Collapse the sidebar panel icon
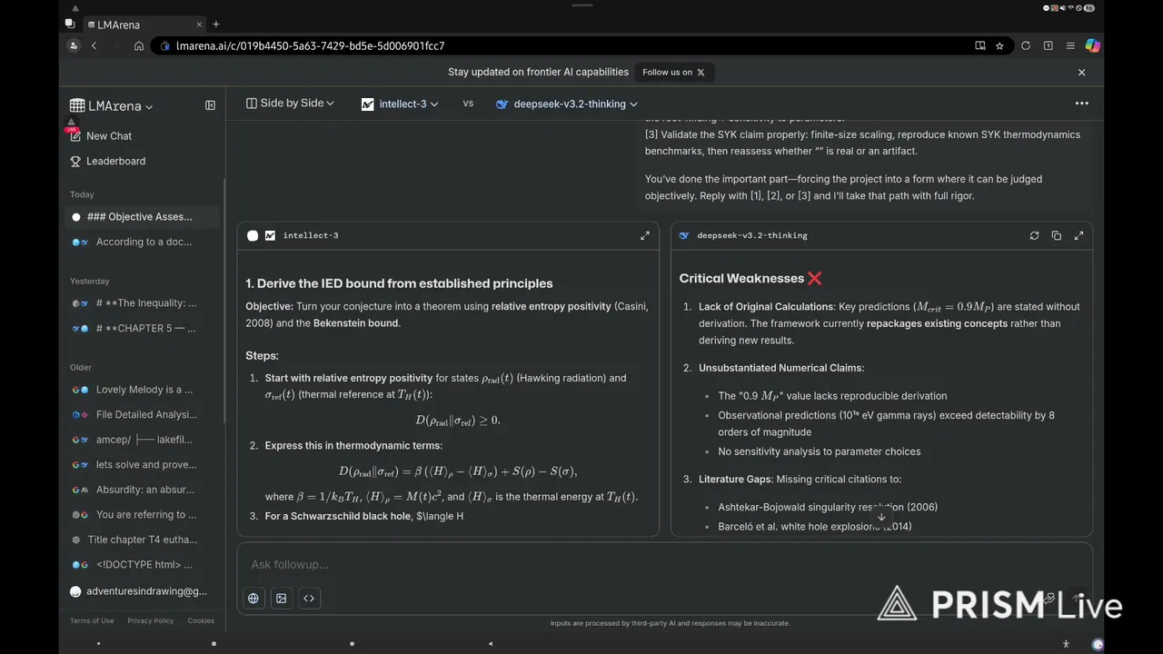Image resolution: width=1163 pixels, height=654 pixels. click(x=210, y=105)
